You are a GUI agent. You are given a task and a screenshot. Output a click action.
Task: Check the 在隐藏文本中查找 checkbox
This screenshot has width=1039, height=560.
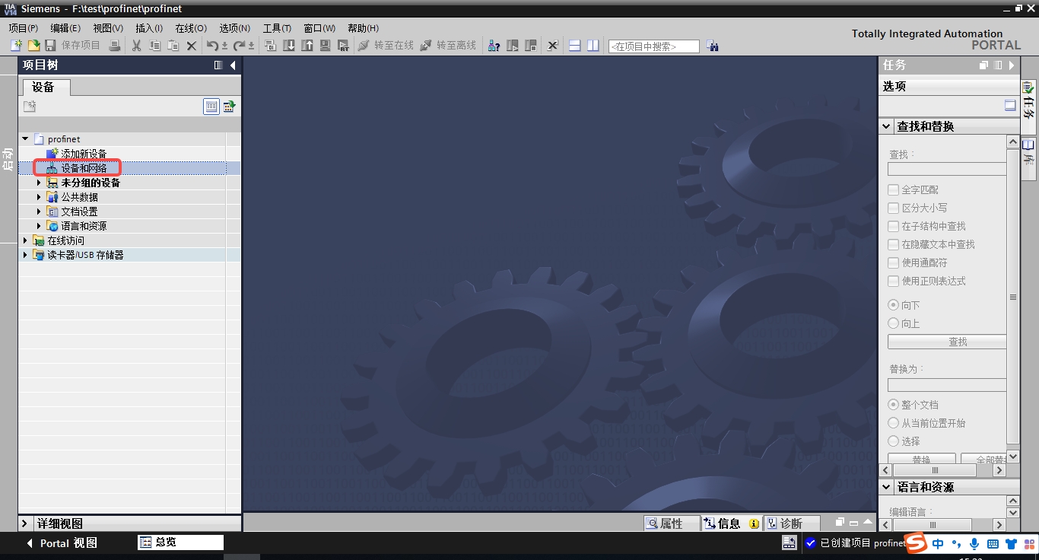[894, 244]
